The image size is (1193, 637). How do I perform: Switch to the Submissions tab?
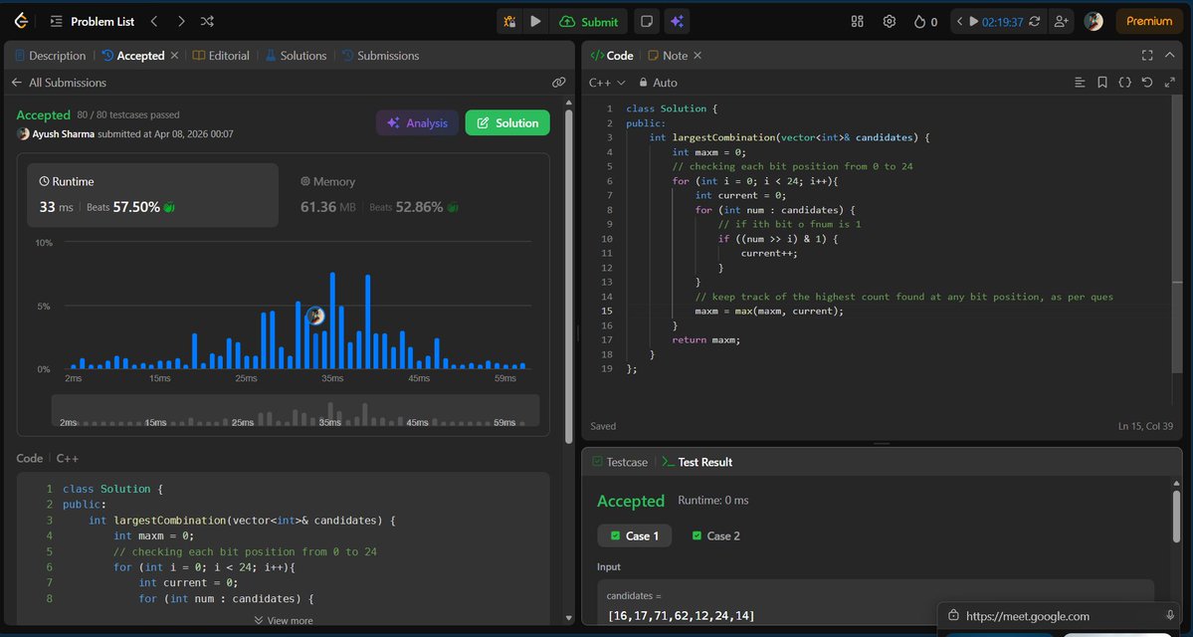point(380,56)
